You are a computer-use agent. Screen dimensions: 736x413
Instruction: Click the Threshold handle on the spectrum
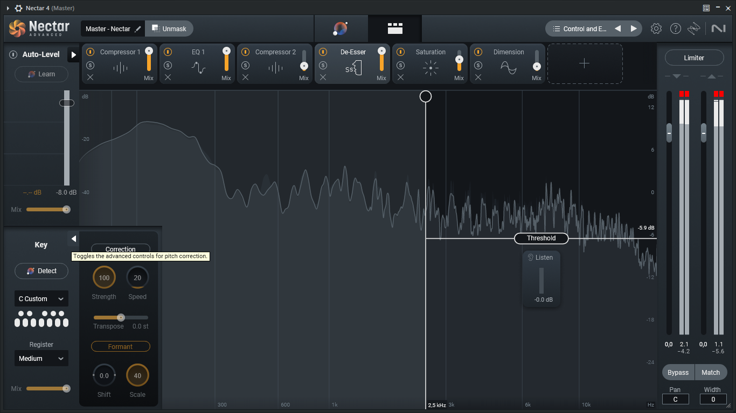pos(541,238)
